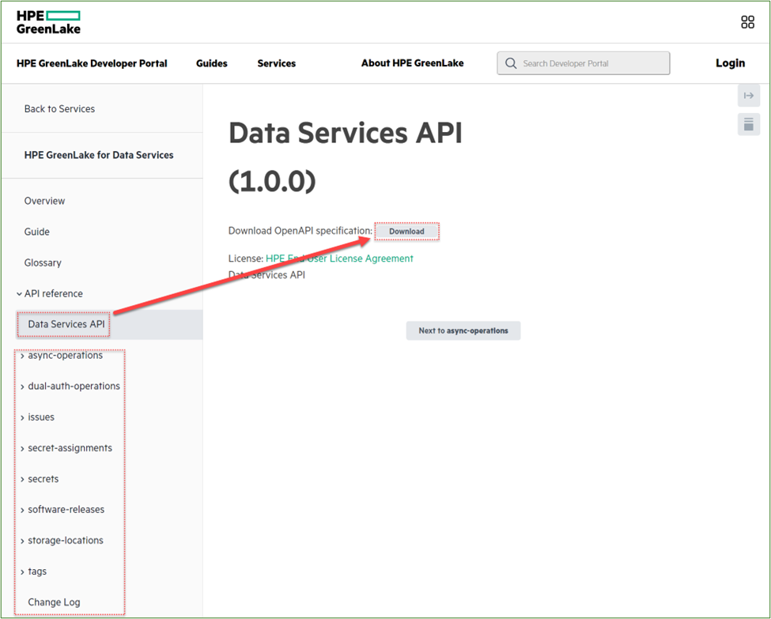The width and height of the screenshot is (771, 619).
Task: Click the Search Developer Portal field
Action: (x=583, y=63)
